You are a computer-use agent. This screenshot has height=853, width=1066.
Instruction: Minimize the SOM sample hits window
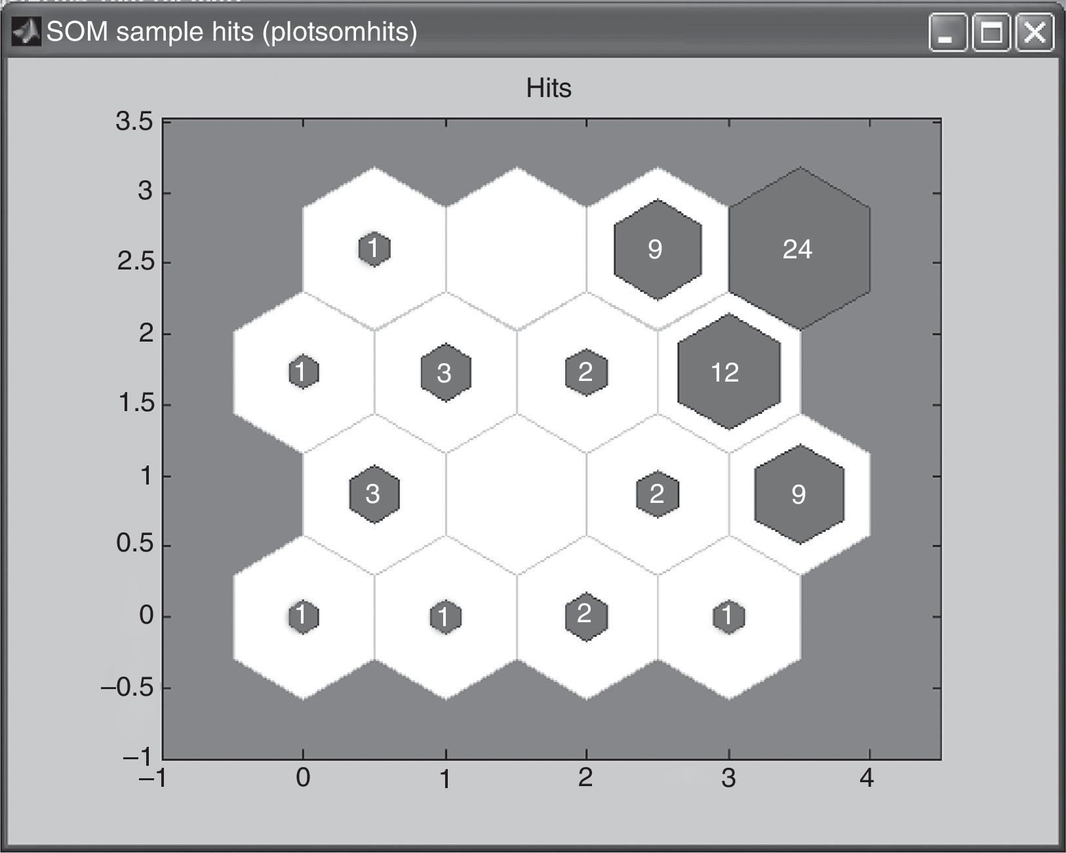click(x=947, y=33)
